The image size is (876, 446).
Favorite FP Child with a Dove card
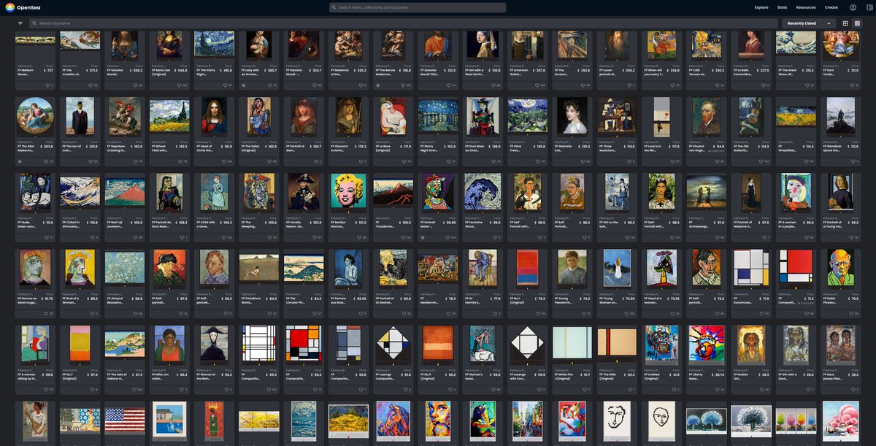(226, 237)
